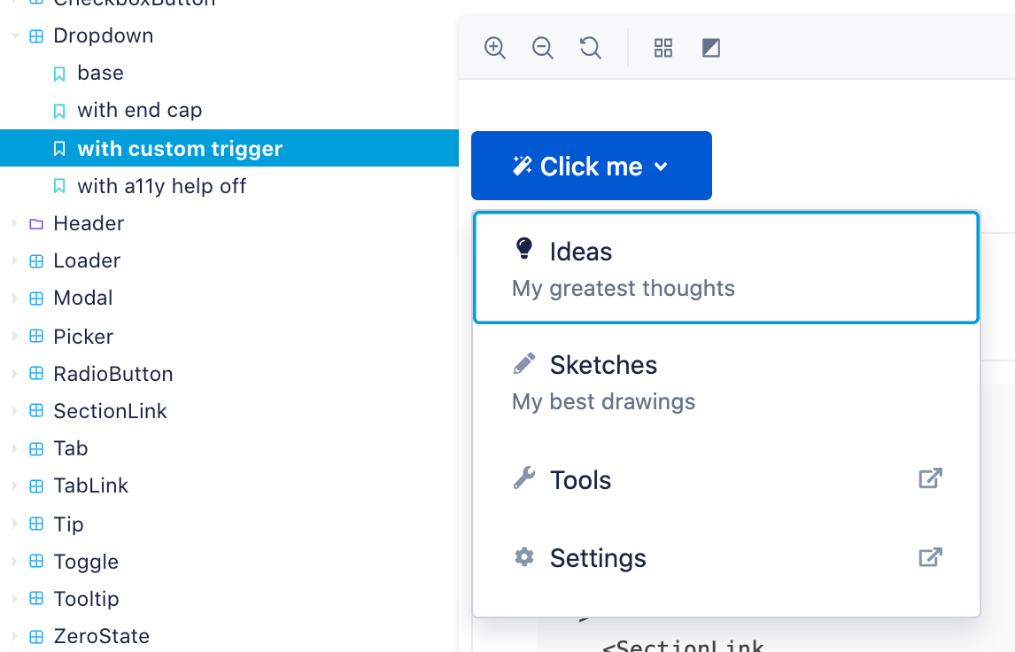Open the Click me dropdown button

(x=591, y=166)
